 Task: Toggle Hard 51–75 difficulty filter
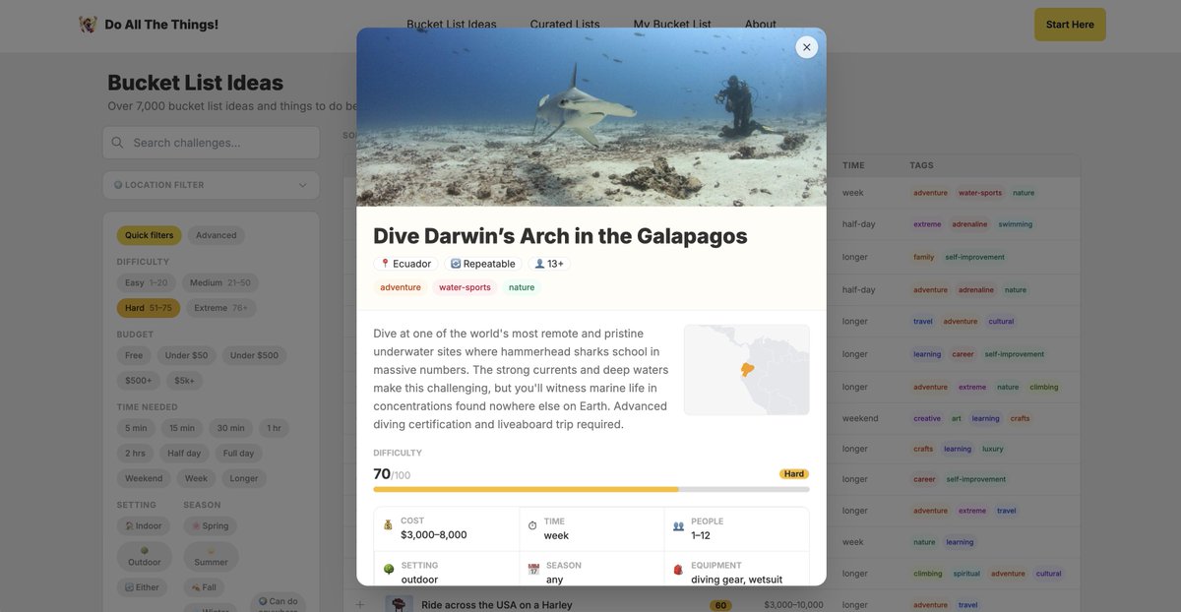coord(149,308)
